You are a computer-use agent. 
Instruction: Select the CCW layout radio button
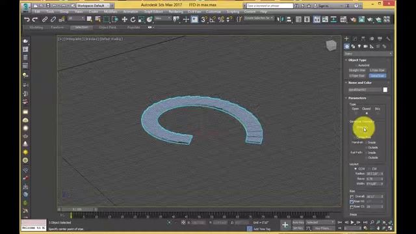356,169
